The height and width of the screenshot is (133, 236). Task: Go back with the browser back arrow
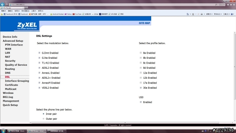[3, 4]
